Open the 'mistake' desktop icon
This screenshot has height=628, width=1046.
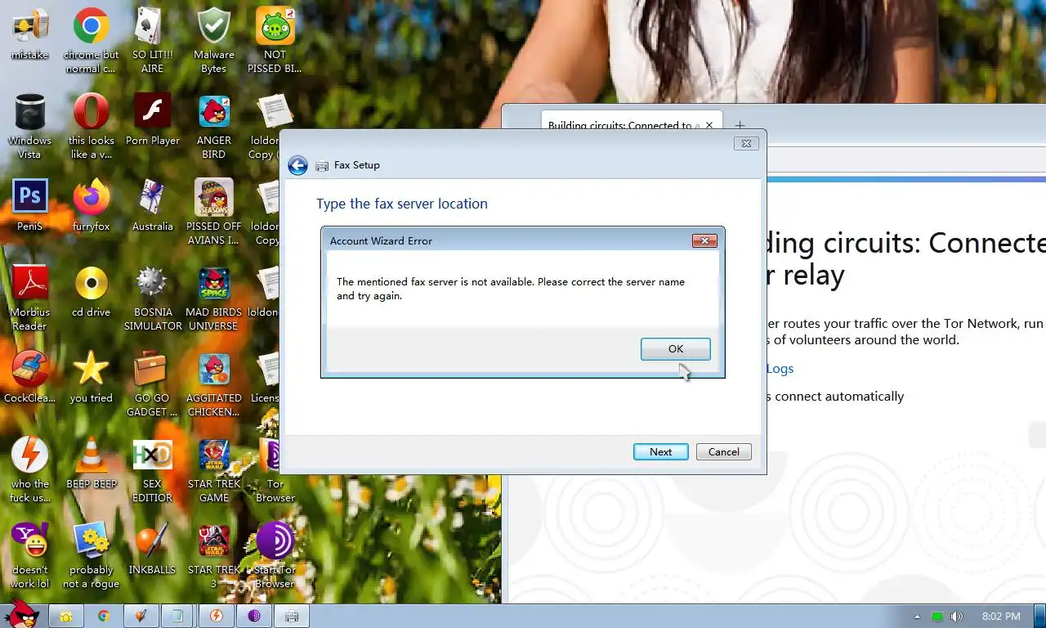29,34
